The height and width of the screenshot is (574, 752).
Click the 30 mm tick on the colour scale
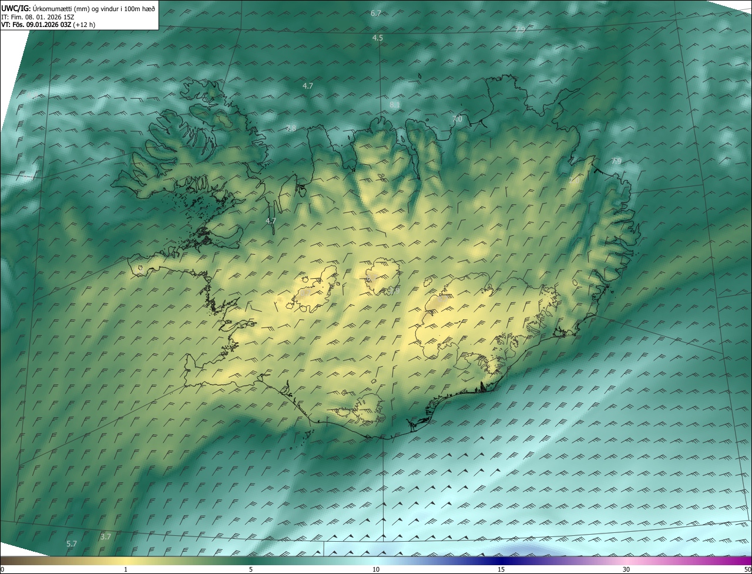pos(626,569)
